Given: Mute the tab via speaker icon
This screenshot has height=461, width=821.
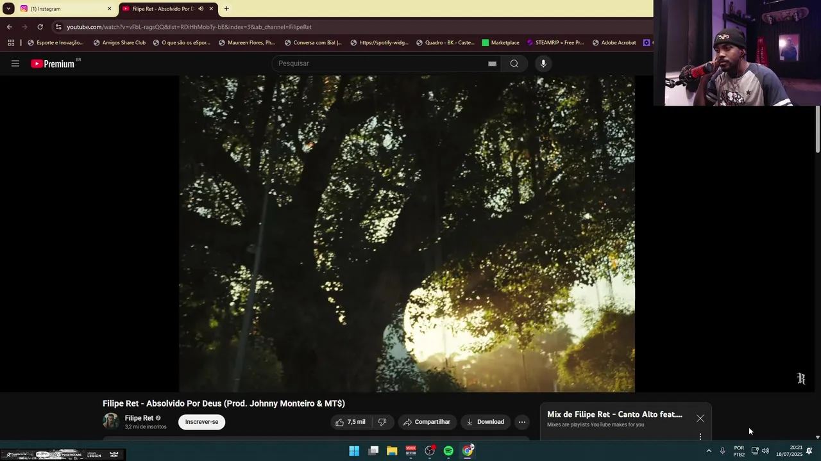Looking at the screenshot, I should coord(201,9).
